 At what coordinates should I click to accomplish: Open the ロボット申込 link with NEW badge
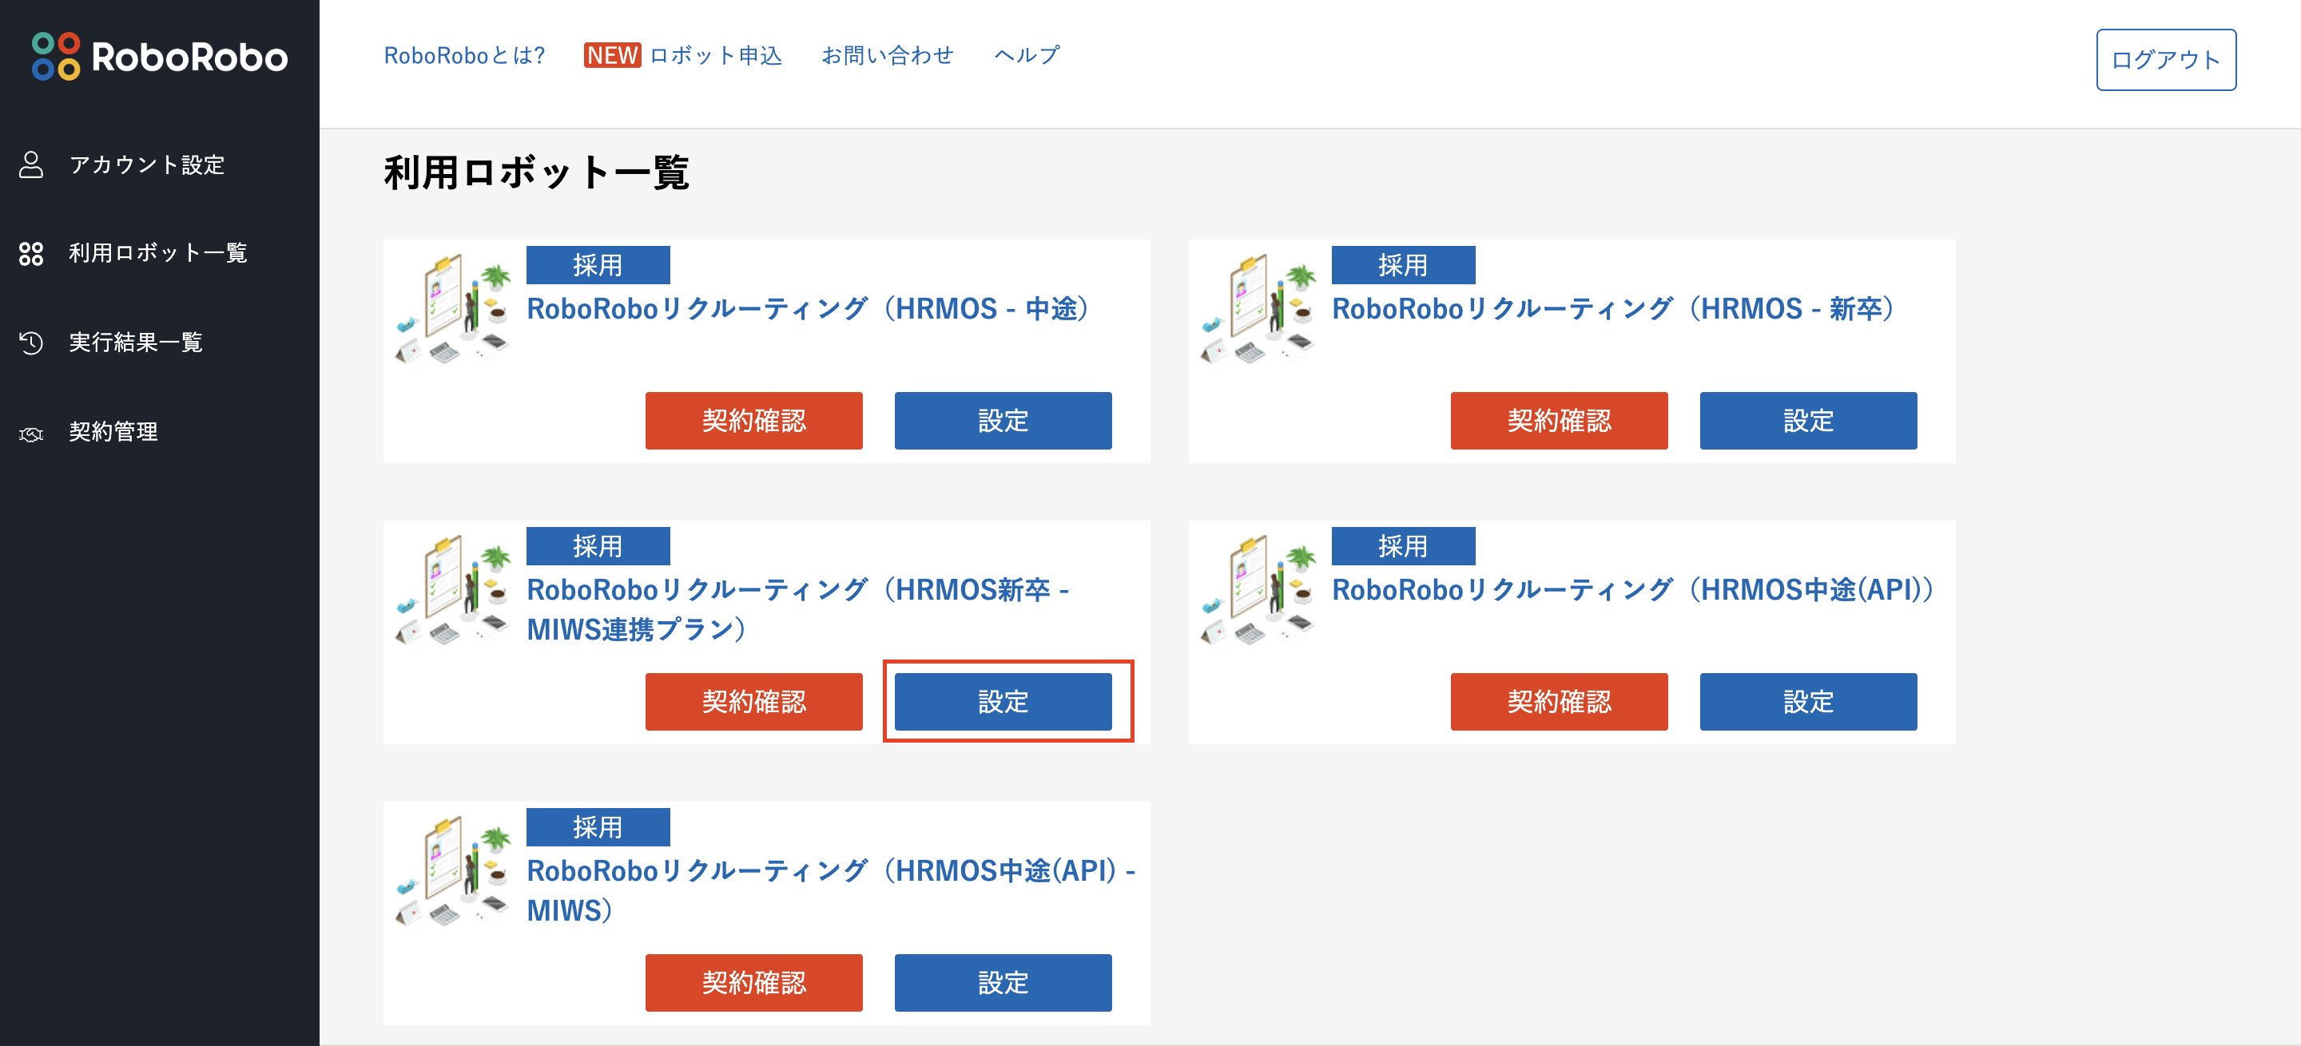(x=683, y=55)
